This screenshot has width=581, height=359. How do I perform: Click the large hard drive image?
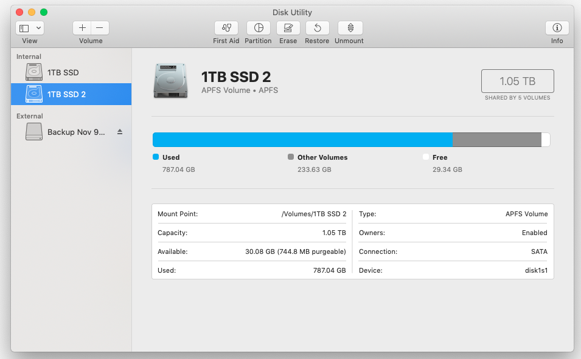(x=170, y=81)
